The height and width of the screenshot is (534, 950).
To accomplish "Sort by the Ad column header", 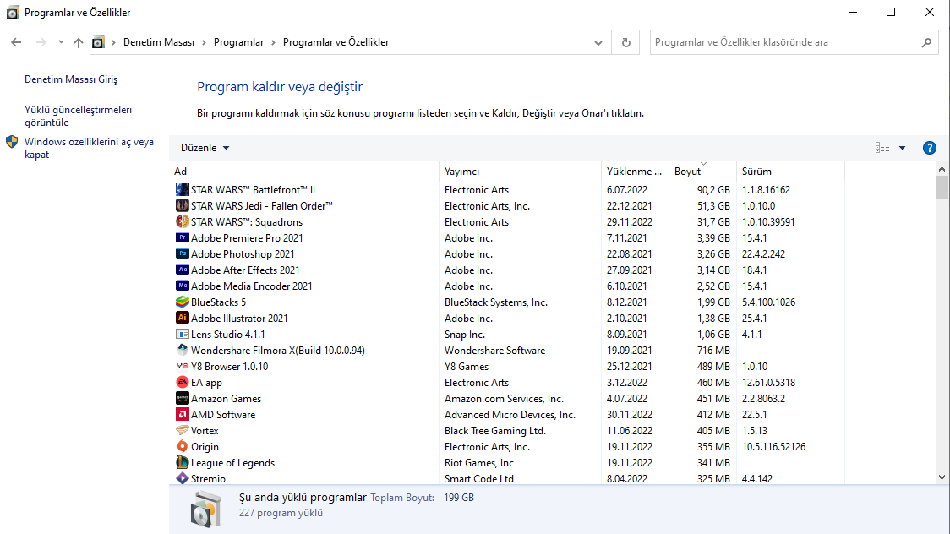I will point(304,172).
